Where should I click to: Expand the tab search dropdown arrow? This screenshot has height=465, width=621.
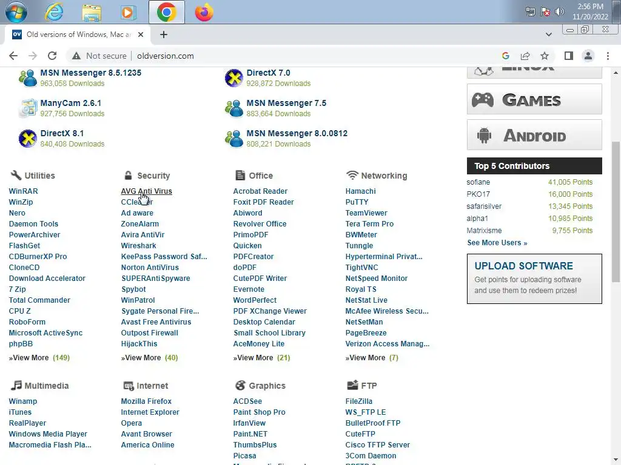(548, 35)
